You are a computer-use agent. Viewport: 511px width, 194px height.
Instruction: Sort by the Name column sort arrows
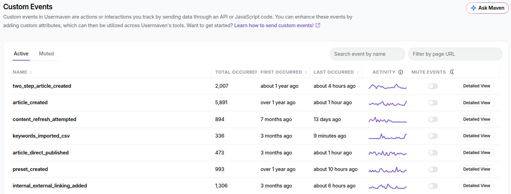point(31,72)
